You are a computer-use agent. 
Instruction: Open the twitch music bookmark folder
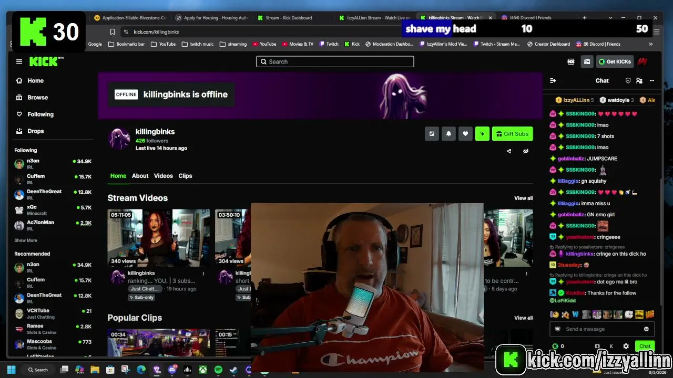tap(198, 44)
